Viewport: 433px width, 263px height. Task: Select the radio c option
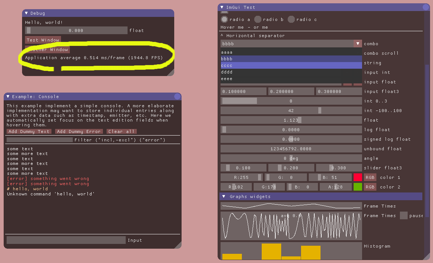(x=291, y=19)
